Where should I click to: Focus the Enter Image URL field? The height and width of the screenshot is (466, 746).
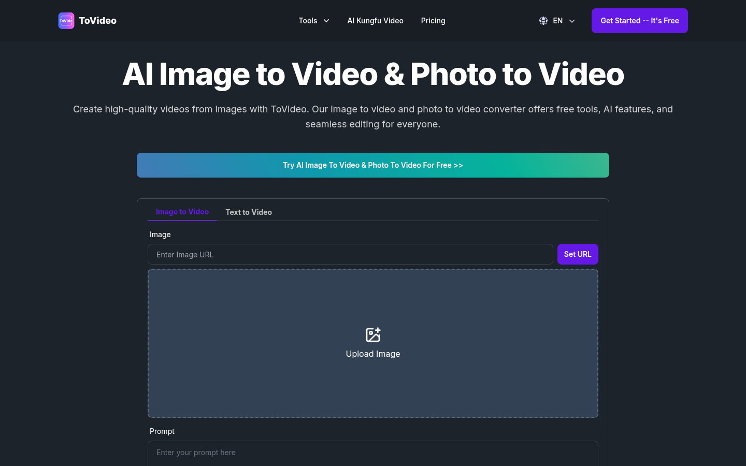[x=350, y=254]
